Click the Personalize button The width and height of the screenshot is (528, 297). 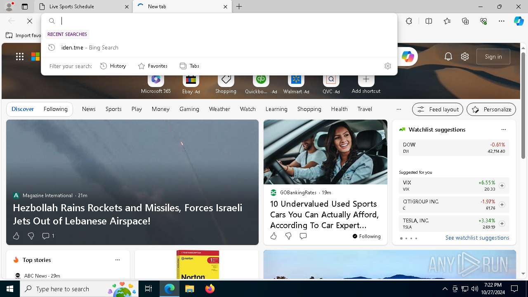(491, 109)
